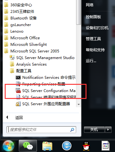Screen dimensions: 115x152
Task: Expand the Microsoft Office folder
Action: click(x=22, y=38)
